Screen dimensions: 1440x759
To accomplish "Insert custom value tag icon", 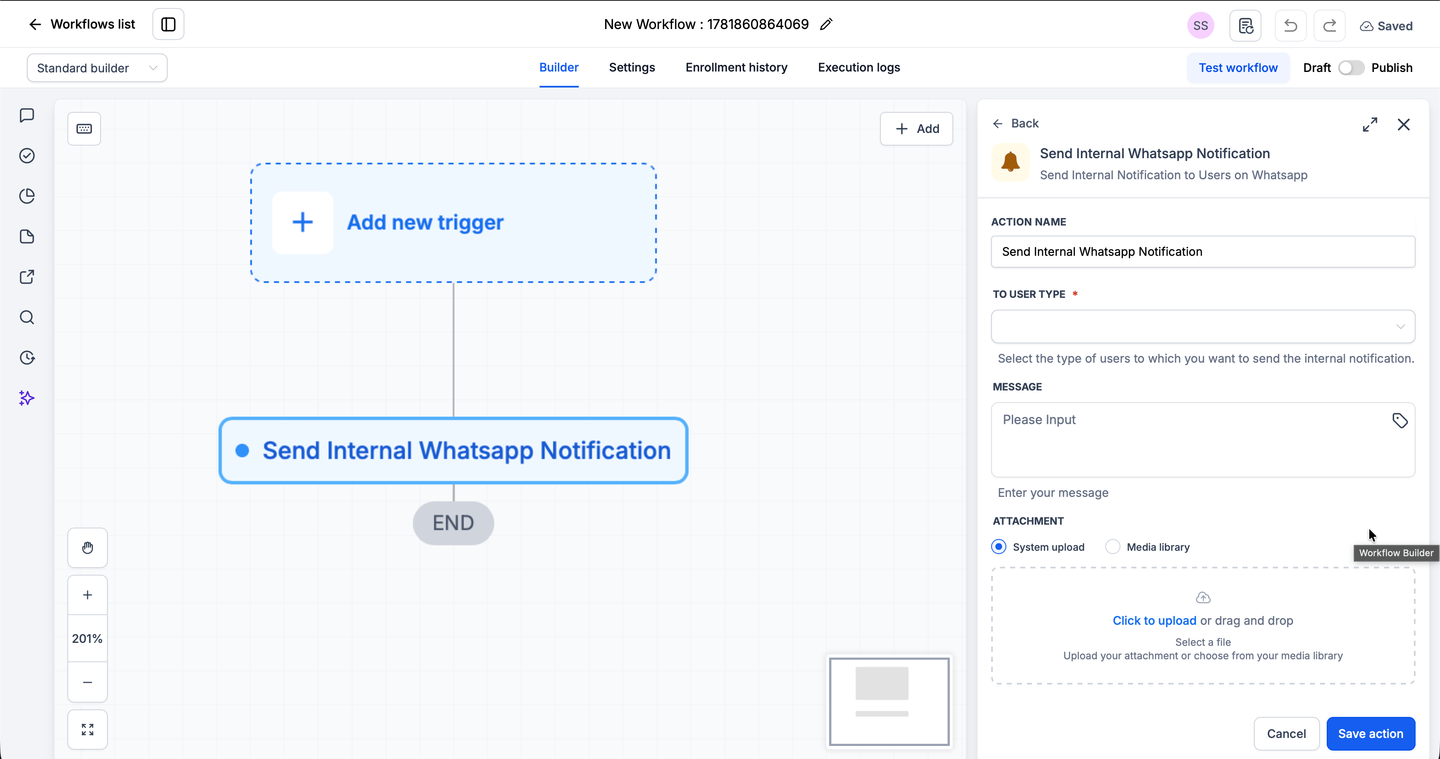I will 1400,421.
